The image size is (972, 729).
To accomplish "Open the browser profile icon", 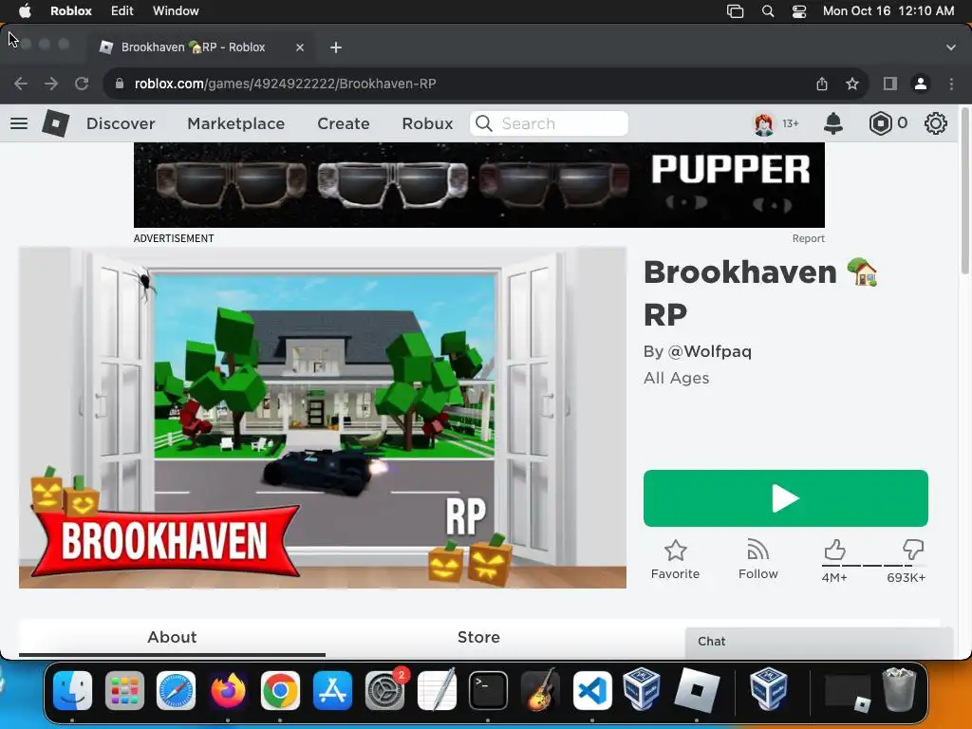I will 921,84.
